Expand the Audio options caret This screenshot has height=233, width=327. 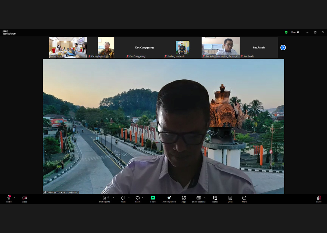pyautogui.click(x=14, y=198)
